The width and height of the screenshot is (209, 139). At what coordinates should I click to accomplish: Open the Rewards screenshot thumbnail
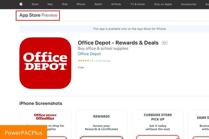pyautogui.click(x=101, y=124)
